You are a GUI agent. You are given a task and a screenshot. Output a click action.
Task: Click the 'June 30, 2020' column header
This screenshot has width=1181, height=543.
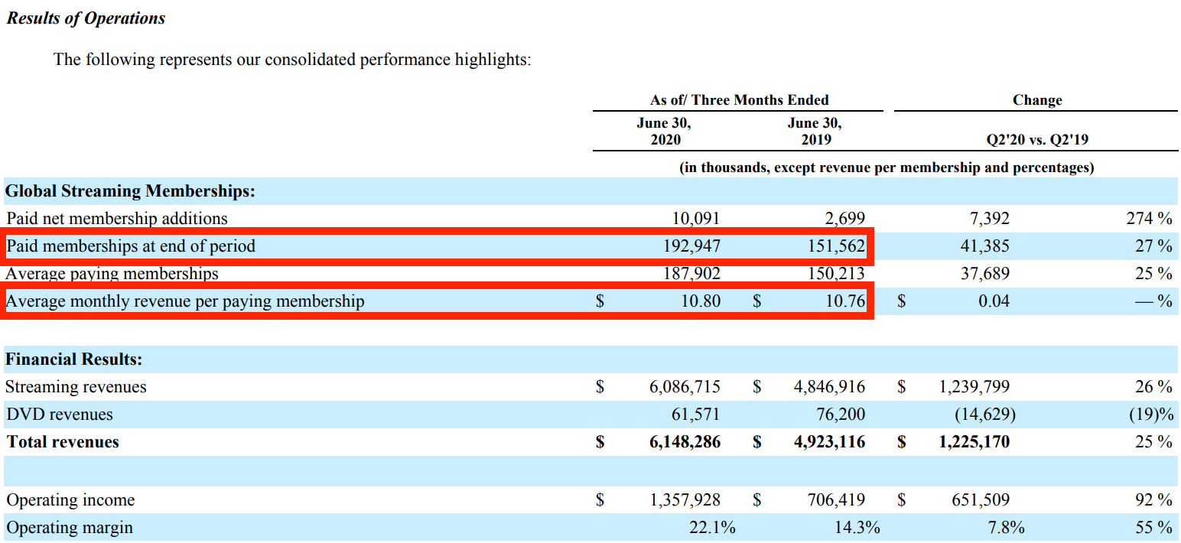(665, 131)
